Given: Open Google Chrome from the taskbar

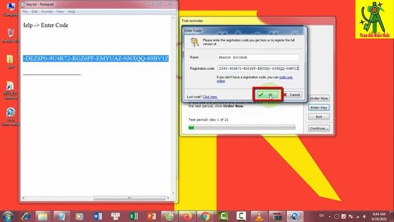Looking at the screenshot, I should coord(205,216).
